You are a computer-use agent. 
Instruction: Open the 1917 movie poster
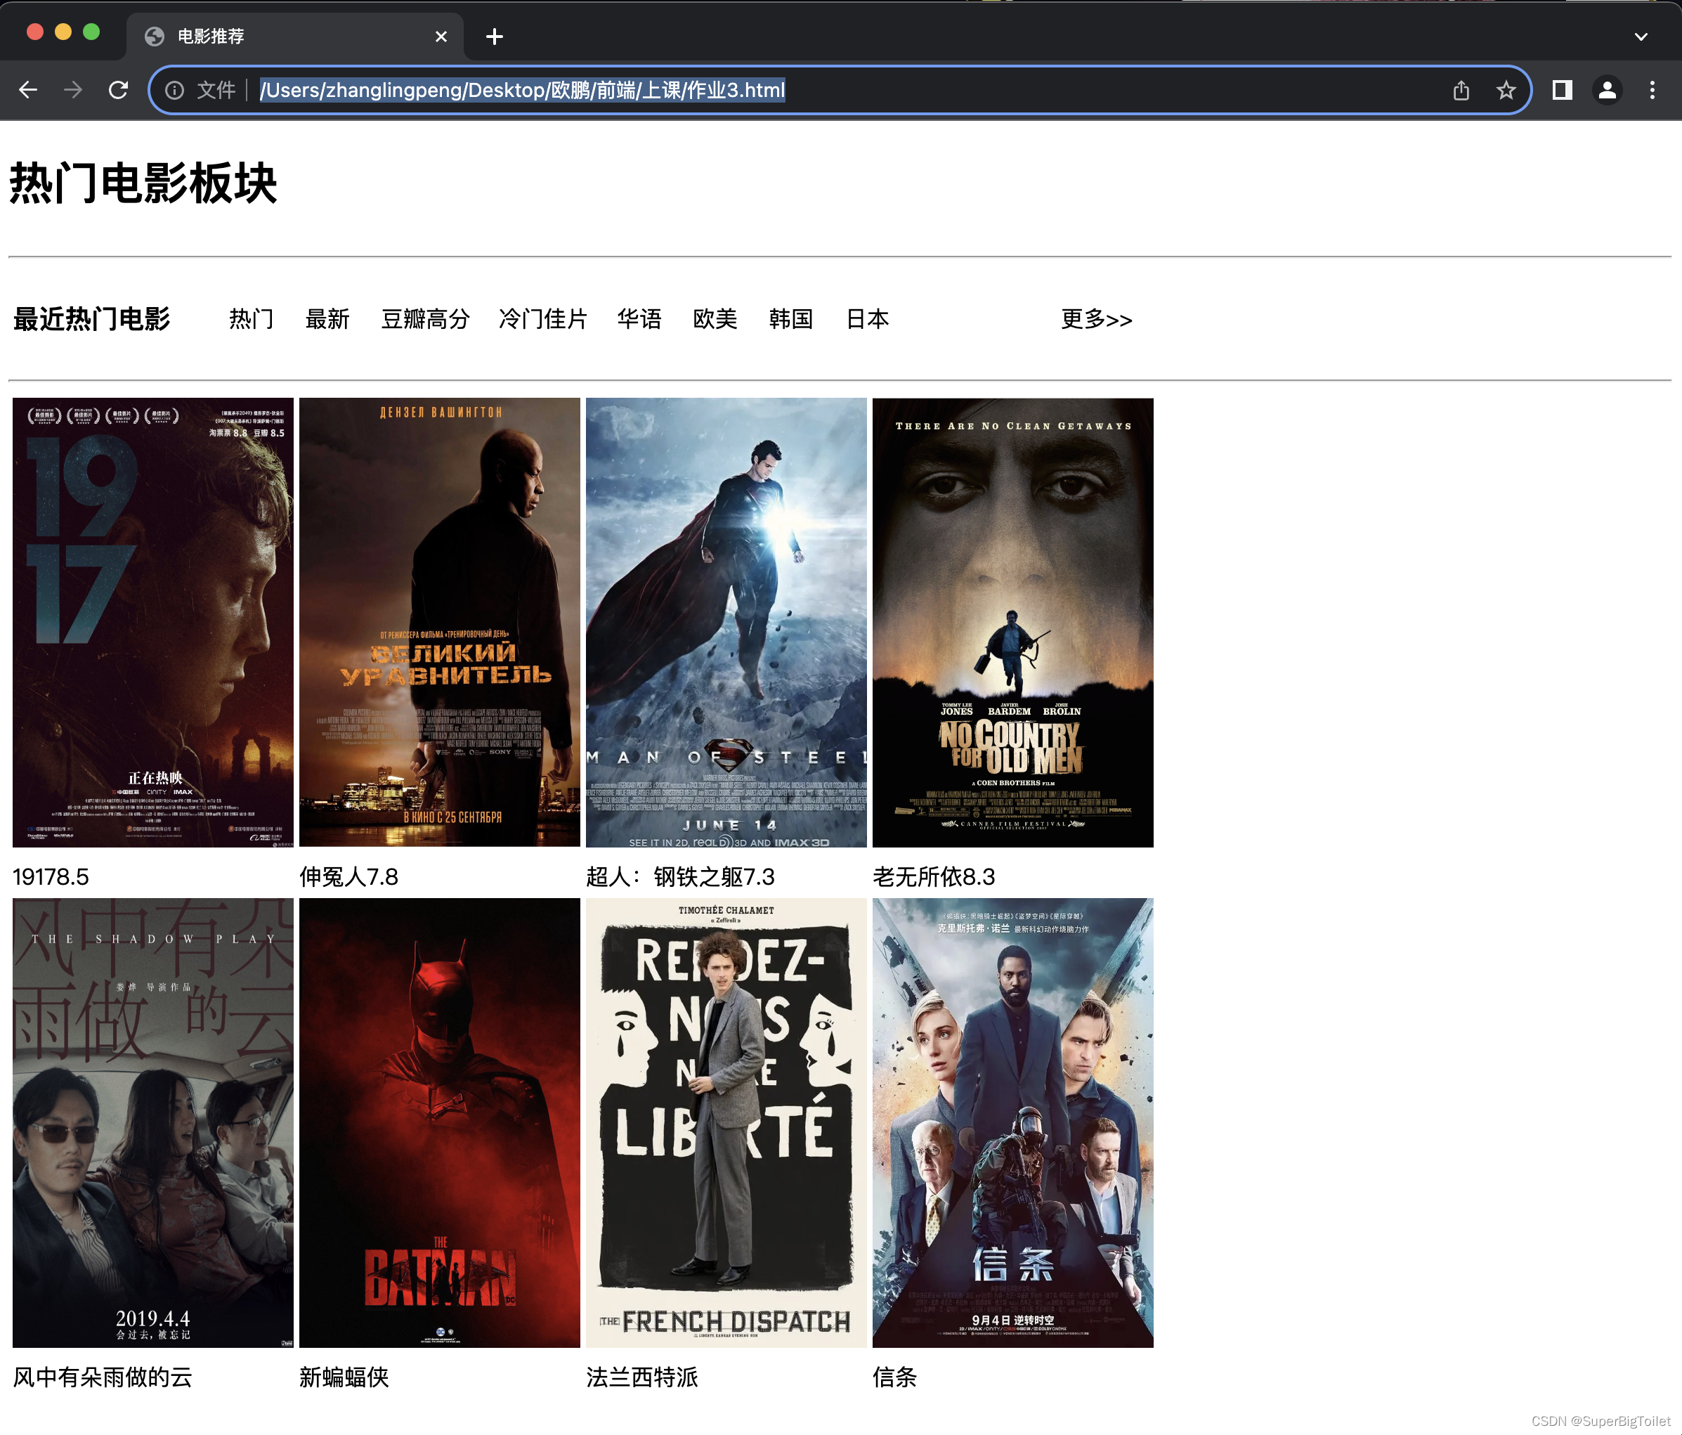(x=152, y=622)
